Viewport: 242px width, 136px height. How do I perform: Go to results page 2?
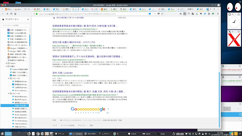point(78,113)
